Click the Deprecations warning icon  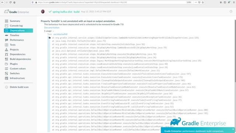7,30
